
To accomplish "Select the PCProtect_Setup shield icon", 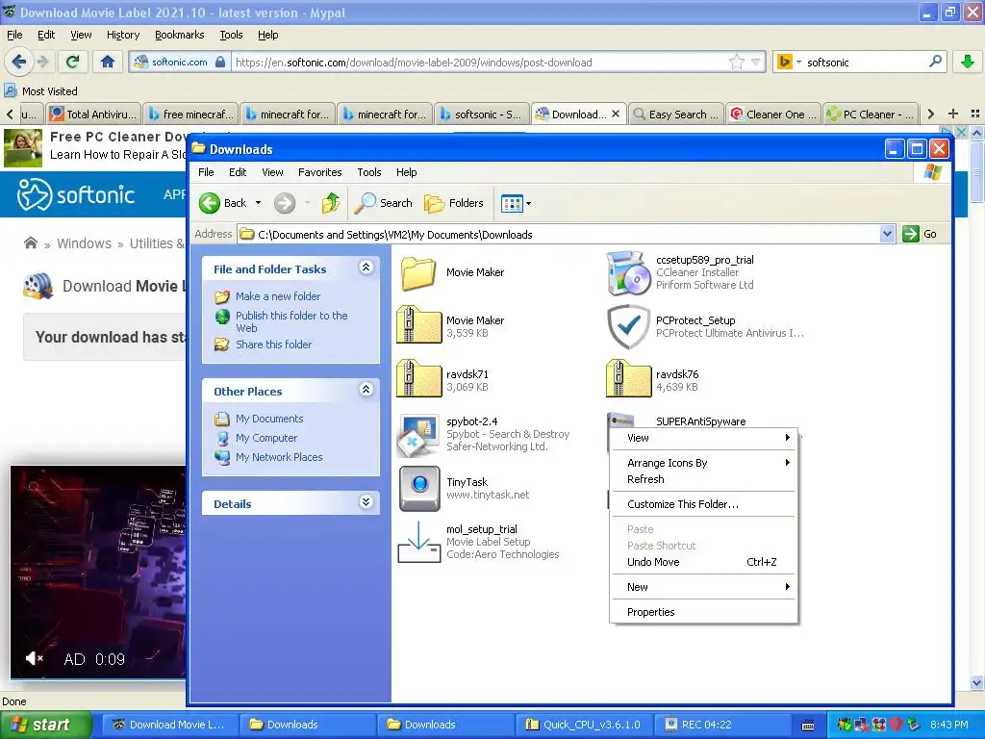I will [x=628, y=326].
